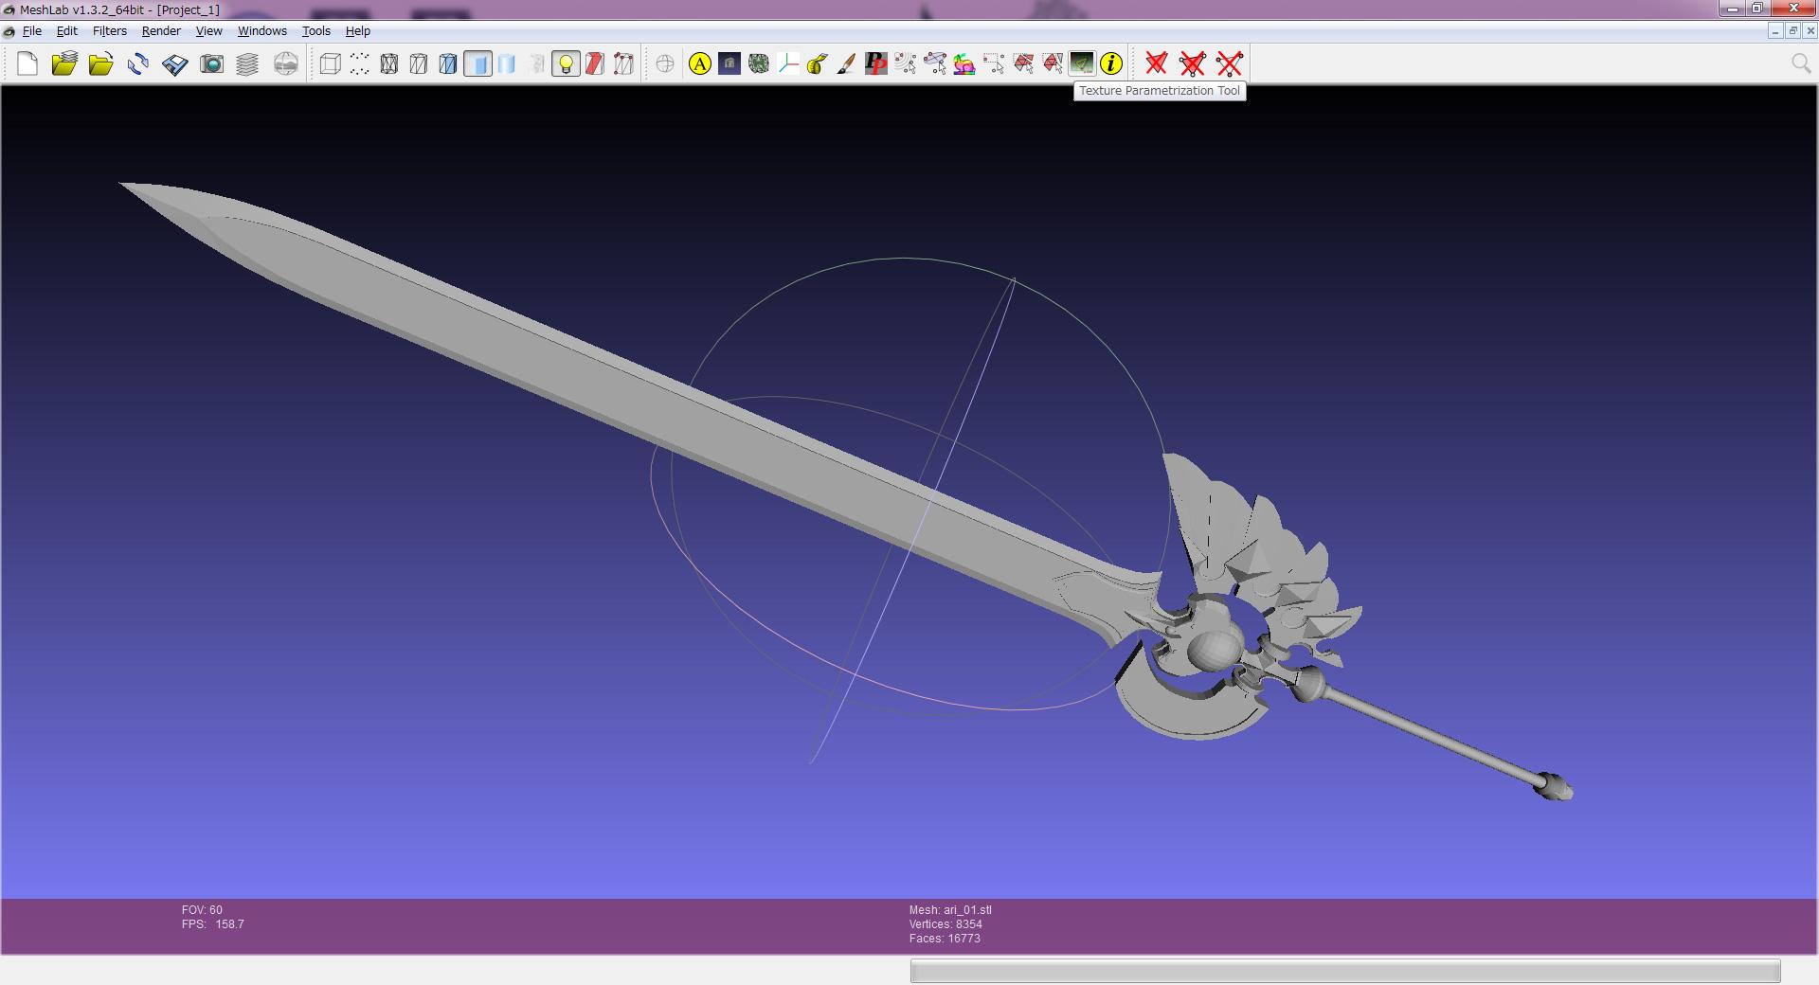Screen dimensions: 1819x985
Task: Open the Tools menu
Action: [316, 31]
